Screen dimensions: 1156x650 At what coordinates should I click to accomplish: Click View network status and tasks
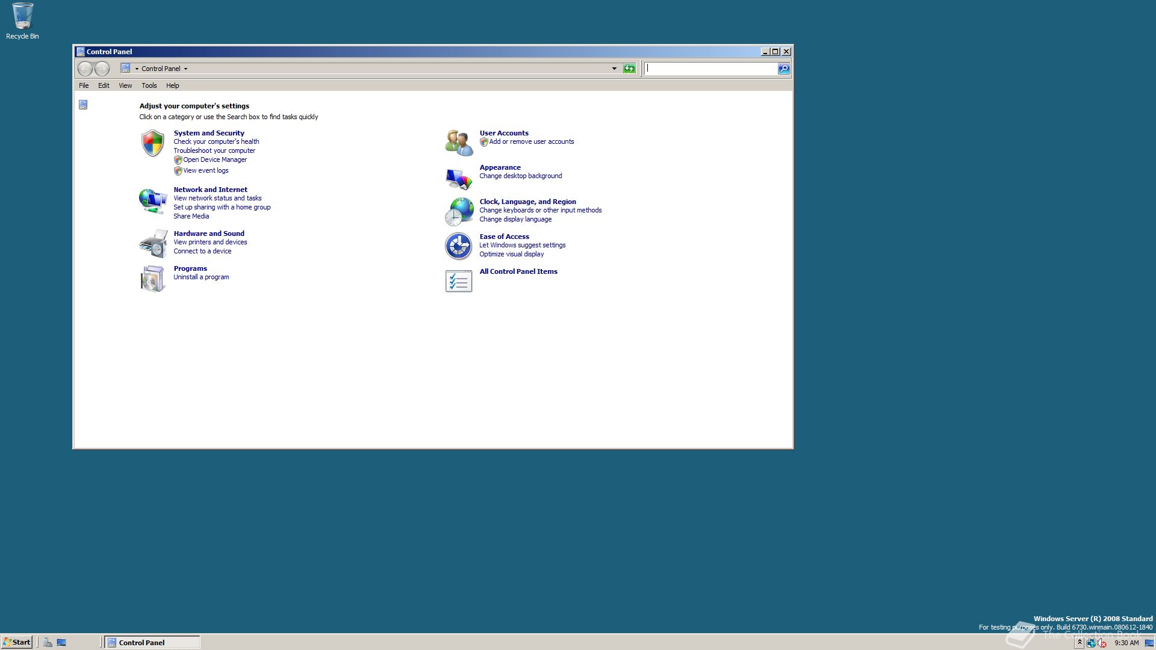[x=217, y=199]
